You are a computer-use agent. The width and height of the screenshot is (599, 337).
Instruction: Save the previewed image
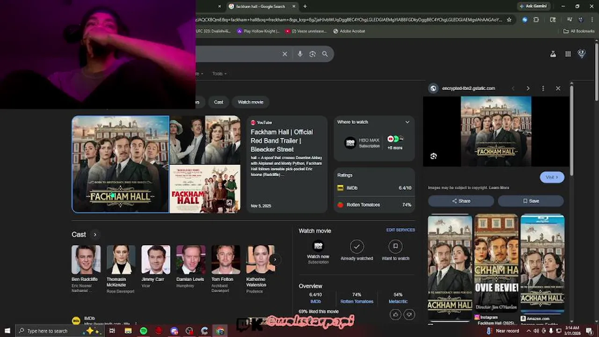(531, 201)
